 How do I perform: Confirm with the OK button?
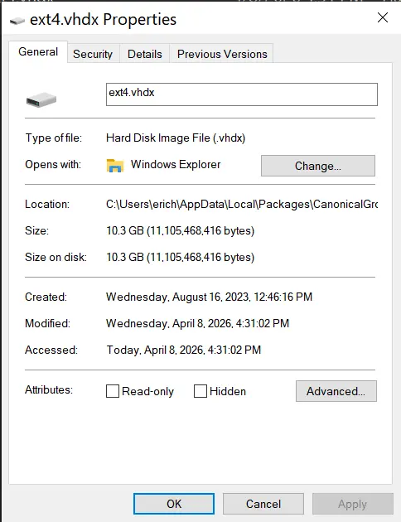174,504
